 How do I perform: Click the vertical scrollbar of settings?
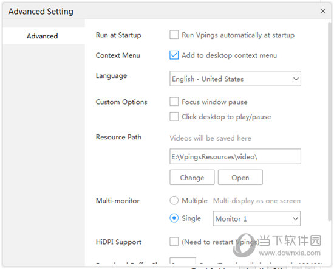pos(330,122)
